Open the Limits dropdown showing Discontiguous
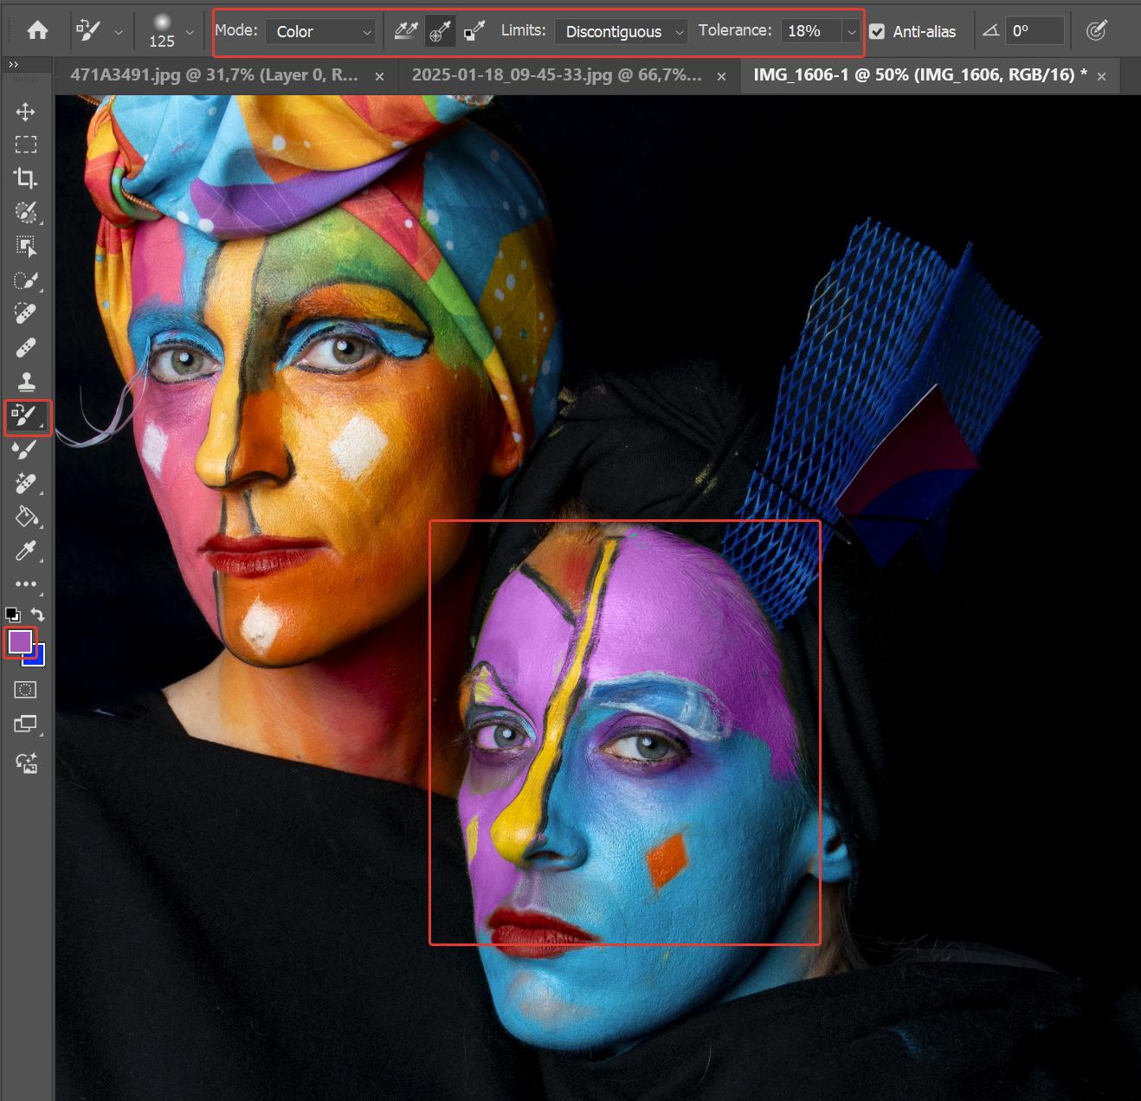The height and width of the screenshot is (1101, 1141). (x=621, y=32)
